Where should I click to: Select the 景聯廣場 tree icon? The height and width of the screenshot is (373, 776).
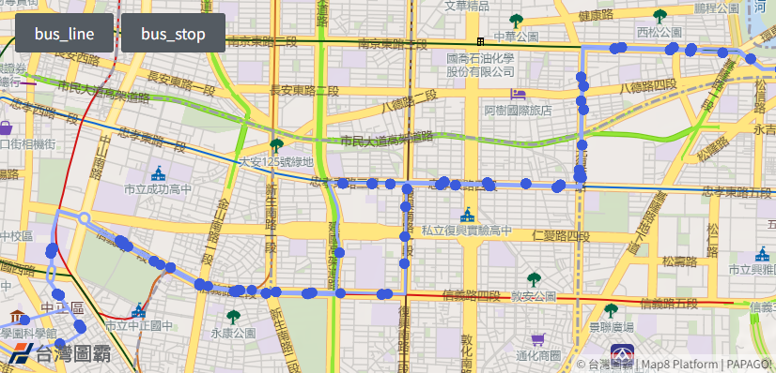pos(611,311)
